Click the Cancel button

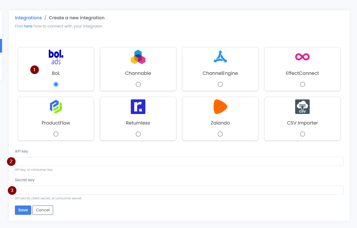click(x=43, y=210)
